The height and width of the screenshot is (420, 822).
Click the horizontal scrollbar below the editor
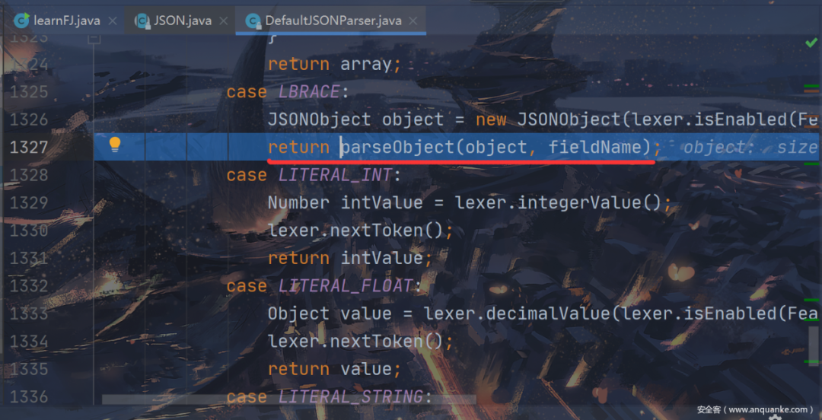[x=289, y=399]
